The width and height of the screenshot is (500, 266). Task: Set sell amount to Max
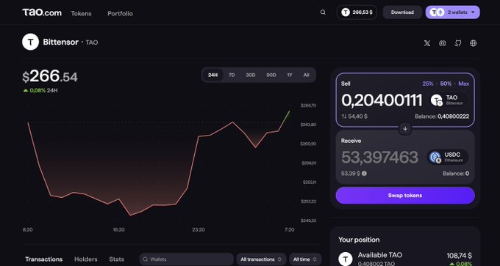pyautogui.click(x=464, y=84)
